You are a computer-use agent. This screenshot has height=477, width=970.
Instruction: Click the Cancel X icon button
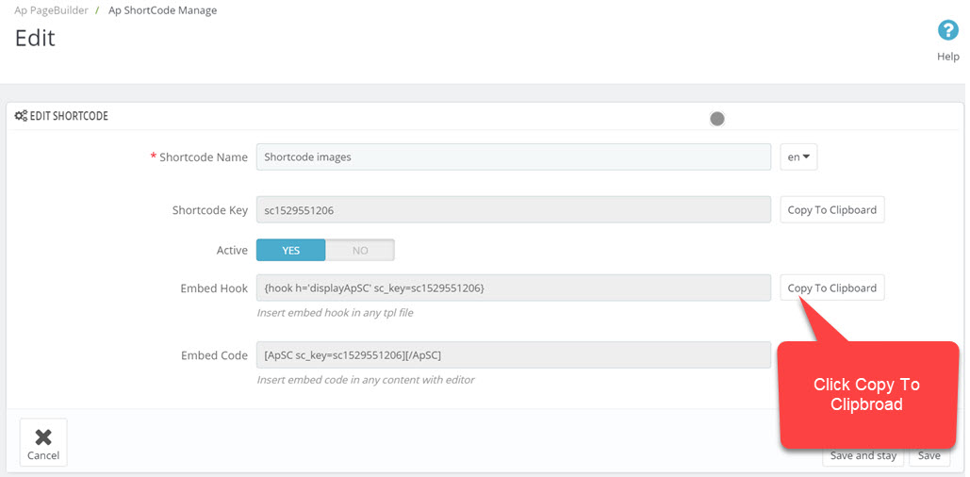coord(43,442)
